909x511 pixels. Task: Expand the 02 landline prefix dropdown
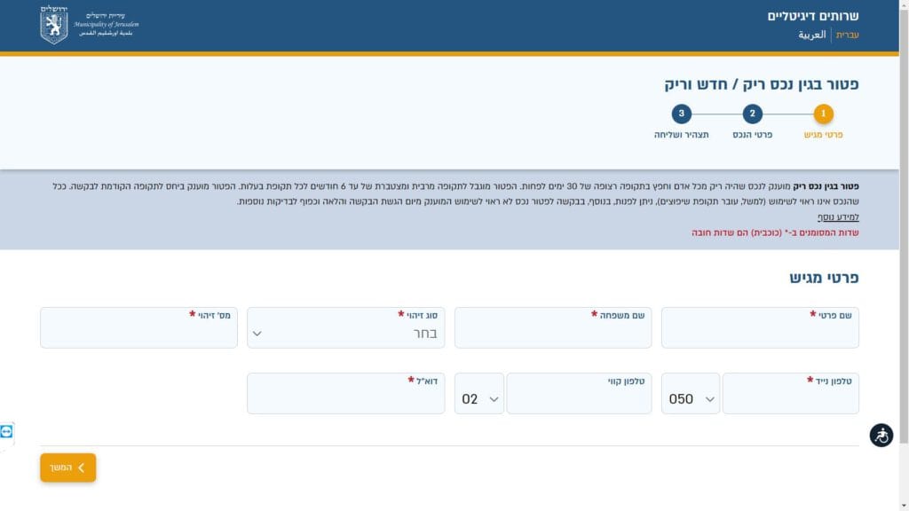[479, 399]
